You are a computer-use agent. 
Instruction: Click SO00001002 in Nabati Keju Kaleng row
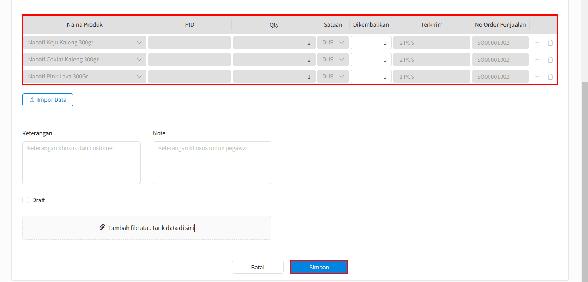(500, 43)
